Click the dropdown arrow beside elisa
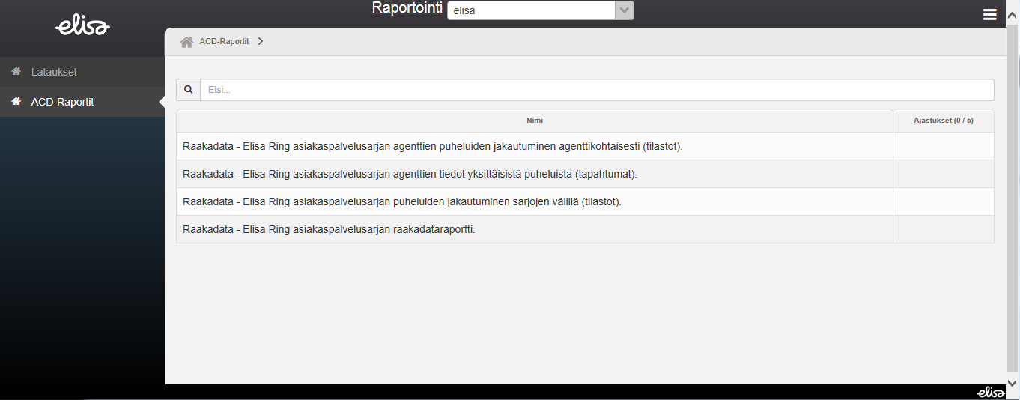 pos(625,10)
